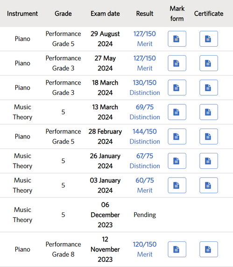Viewport: 233px width, 267px height.
Task: Open the 130/150 Distinction result
Action: point(145,87)
